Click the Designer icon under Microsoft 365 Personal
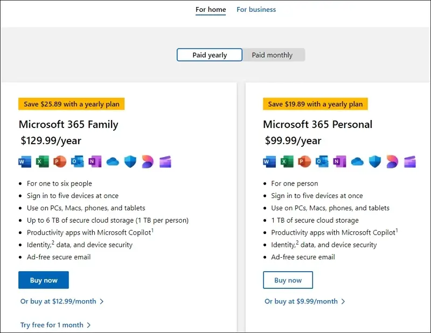The width and height of the screenshot is (431, 333). 392,161
